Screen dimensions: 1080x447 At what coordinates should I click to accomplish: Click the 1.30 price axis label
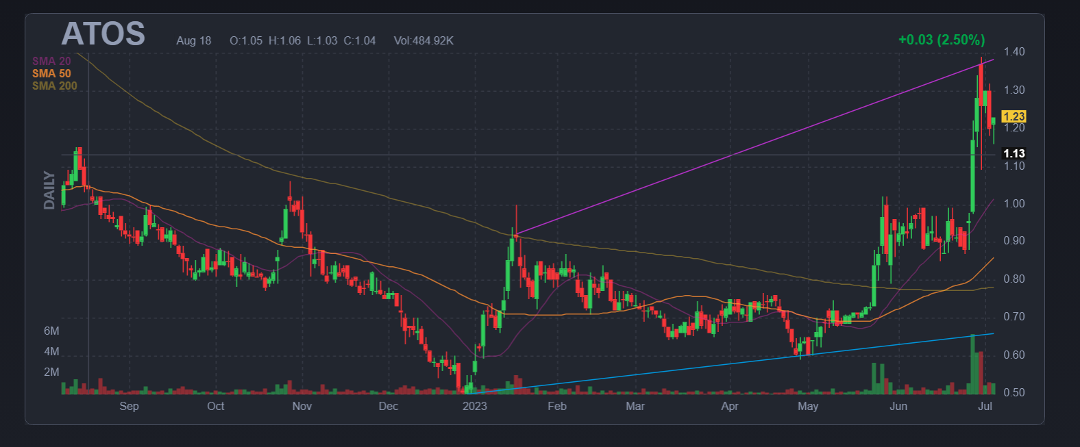[x=1014, y=90]
